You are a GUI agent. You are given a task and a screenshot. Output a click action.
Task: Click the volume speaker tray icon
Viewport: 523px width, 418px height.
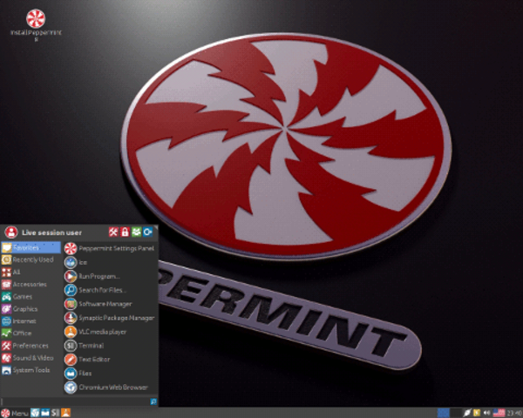pyautogui.click(x=486, y=413)
